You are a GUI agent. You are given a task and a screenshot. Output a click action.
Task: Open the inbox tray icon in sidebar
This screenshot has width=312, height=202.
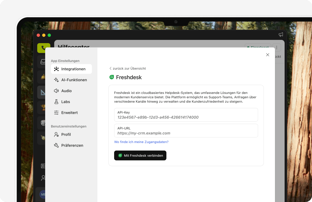coord(43,62)
